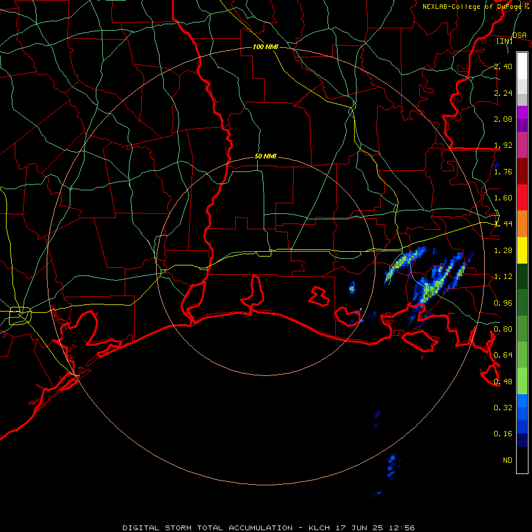Click the "1.28" legend value
Image resolution: width=532 pixels, height=532 pixels.
[503, 251]
